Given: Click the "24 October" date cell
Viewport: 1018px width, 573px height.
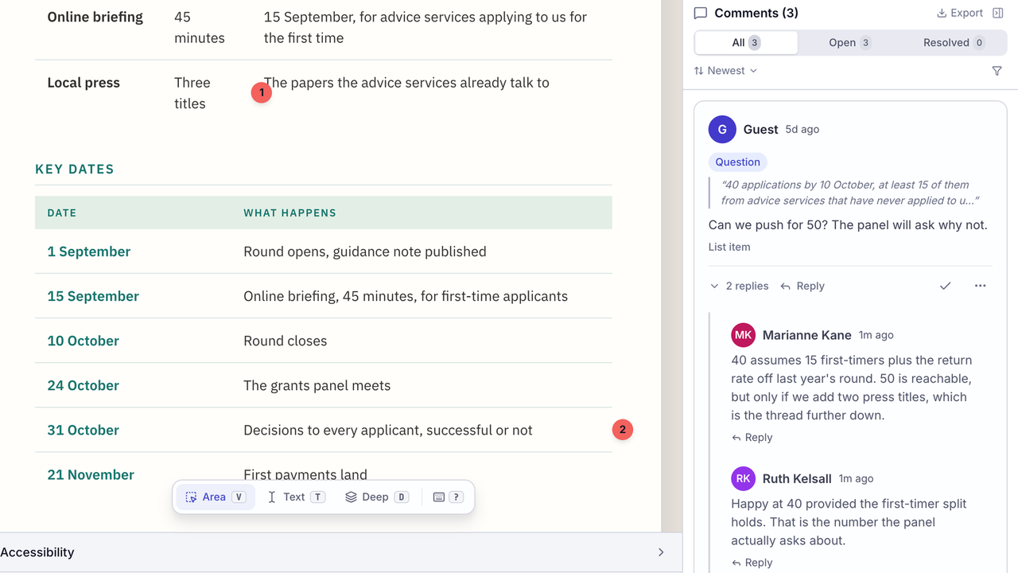Looking at the screenshot, I should [x=84, y=385].
